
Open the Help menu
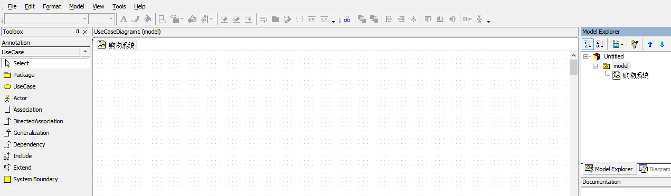point(139,6)
